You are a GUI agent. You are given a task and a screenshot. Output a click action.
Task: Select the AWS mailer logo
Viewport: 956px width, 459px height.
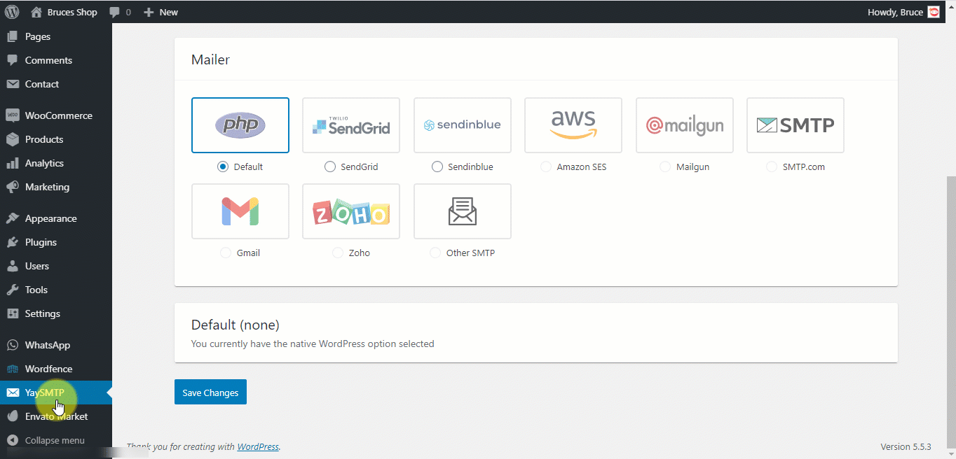click(573, 125)
